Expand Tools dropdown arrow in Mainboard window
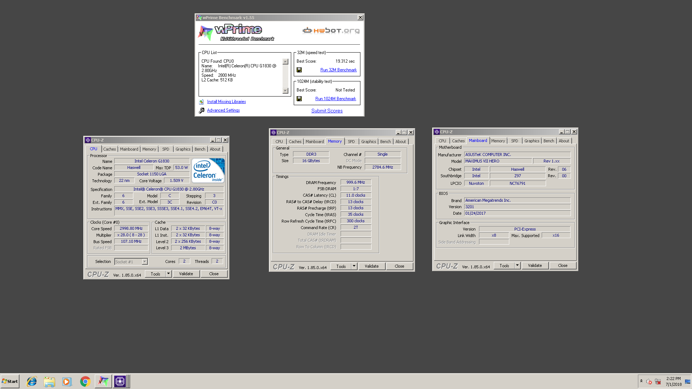Viewport: 692px width, 389px height. click(517, 265)
